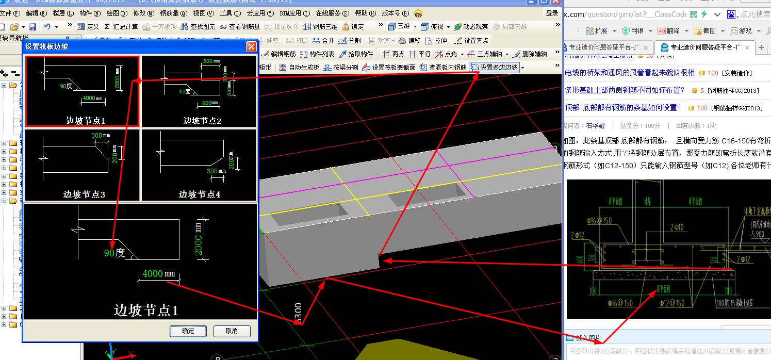Click 构件列表 component list tool
The width and height of the screenshot is (771, 360).
click(318, 54)
